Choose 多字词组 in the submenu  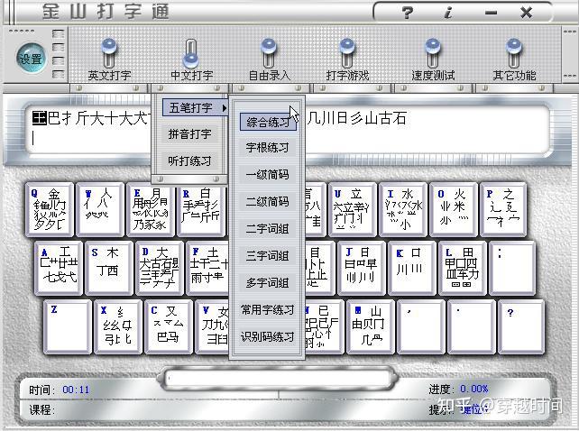[x=268, y=283]
